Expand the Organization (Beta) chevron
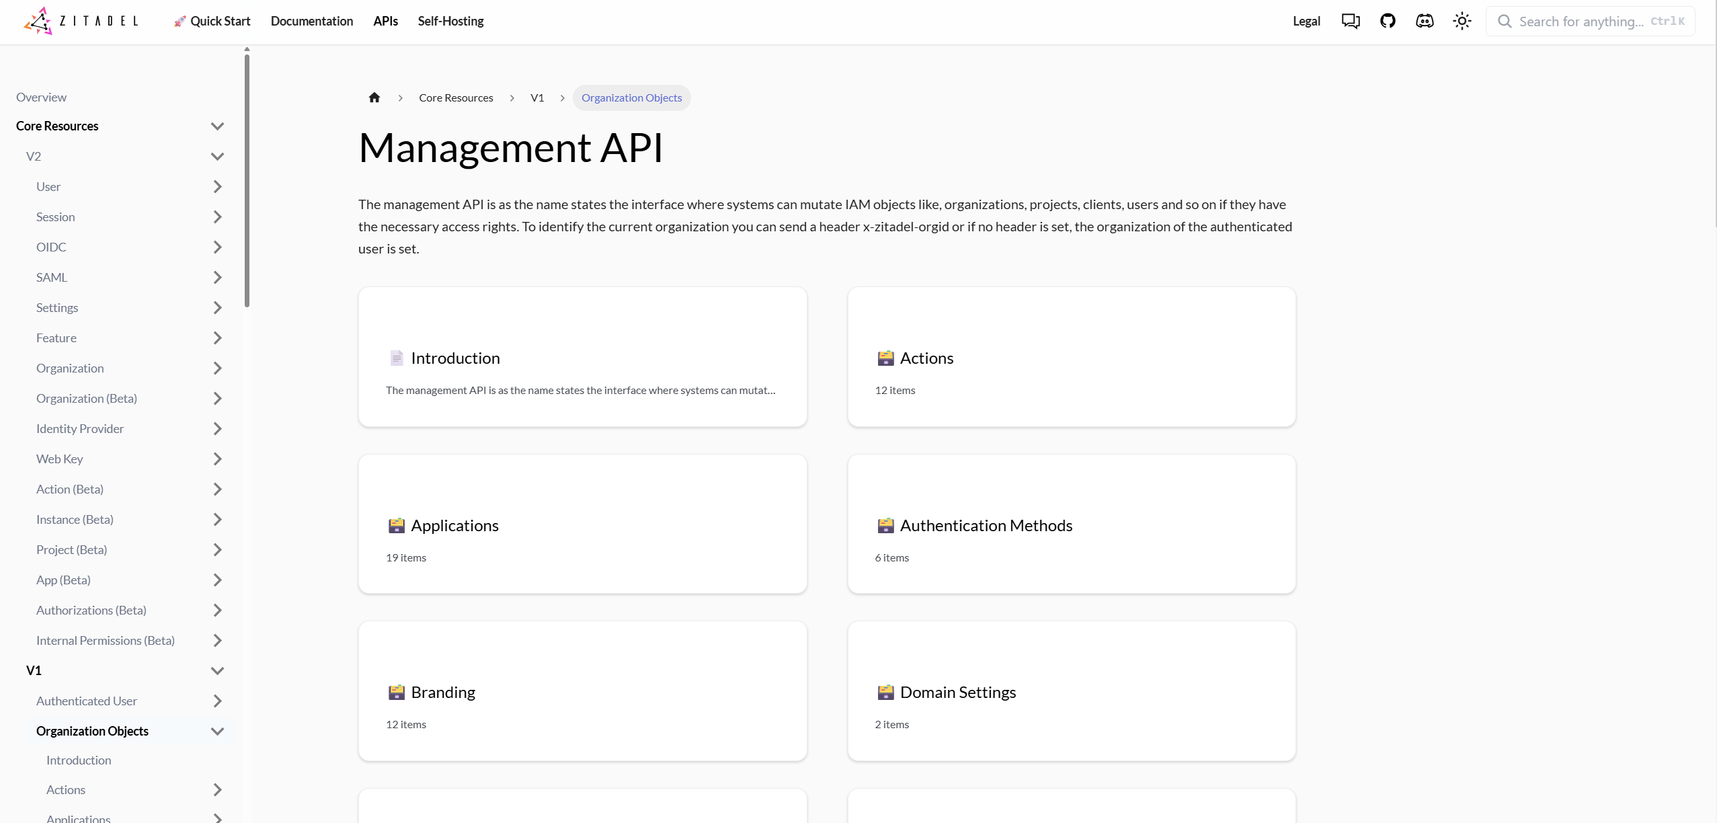 [x=217, y=398]
